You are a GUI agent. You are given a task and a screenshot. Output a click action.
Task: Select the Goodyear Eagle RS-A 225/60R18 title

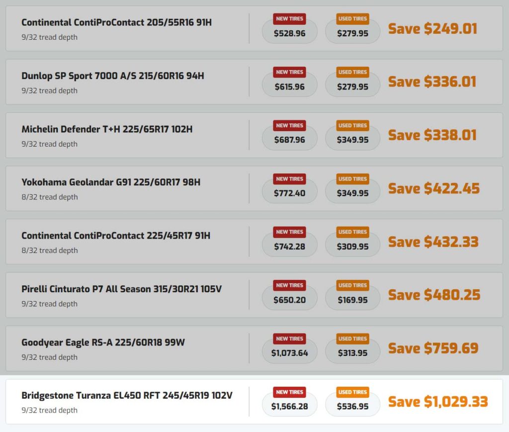pos(103,343)
